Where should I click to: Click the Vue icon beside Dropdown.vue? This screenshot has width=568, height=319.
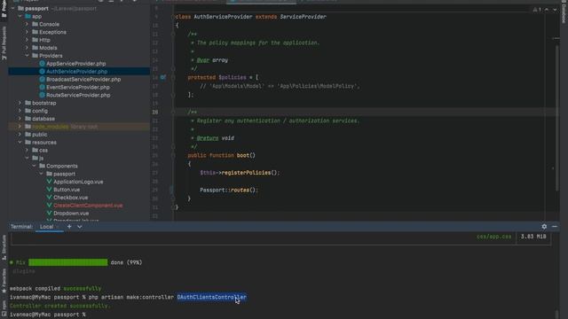pos(50,214)
